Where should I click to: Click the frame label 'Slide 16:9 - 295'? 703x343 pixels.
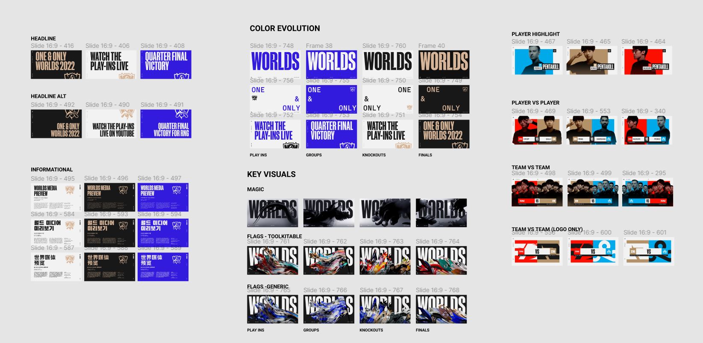click(644, 173)
